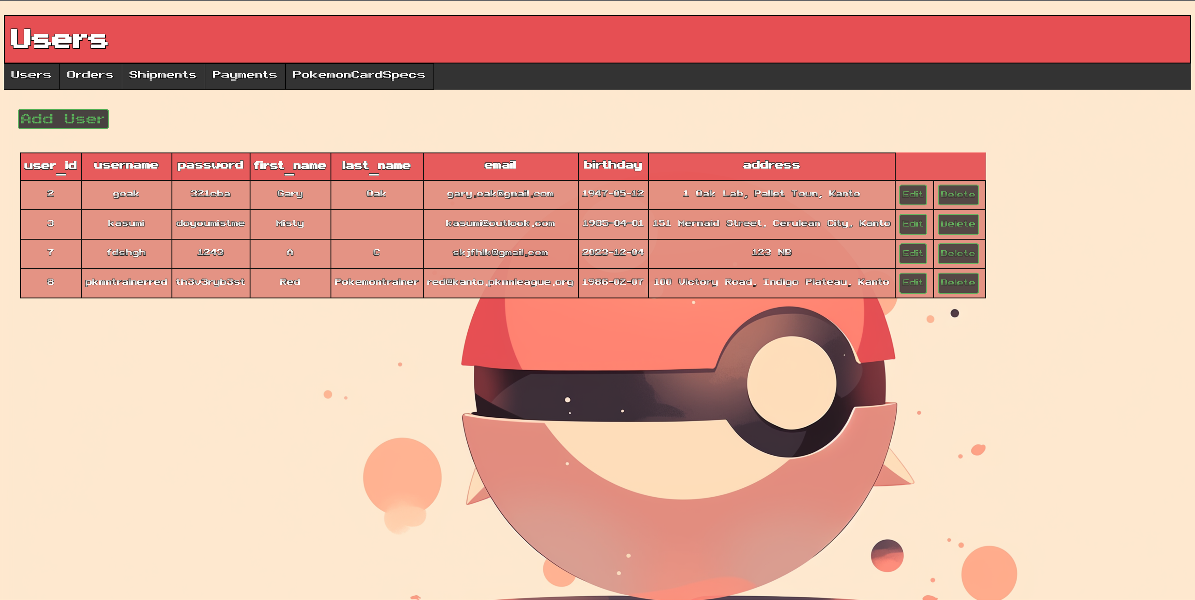Click the first name Misty

point(290,224)
